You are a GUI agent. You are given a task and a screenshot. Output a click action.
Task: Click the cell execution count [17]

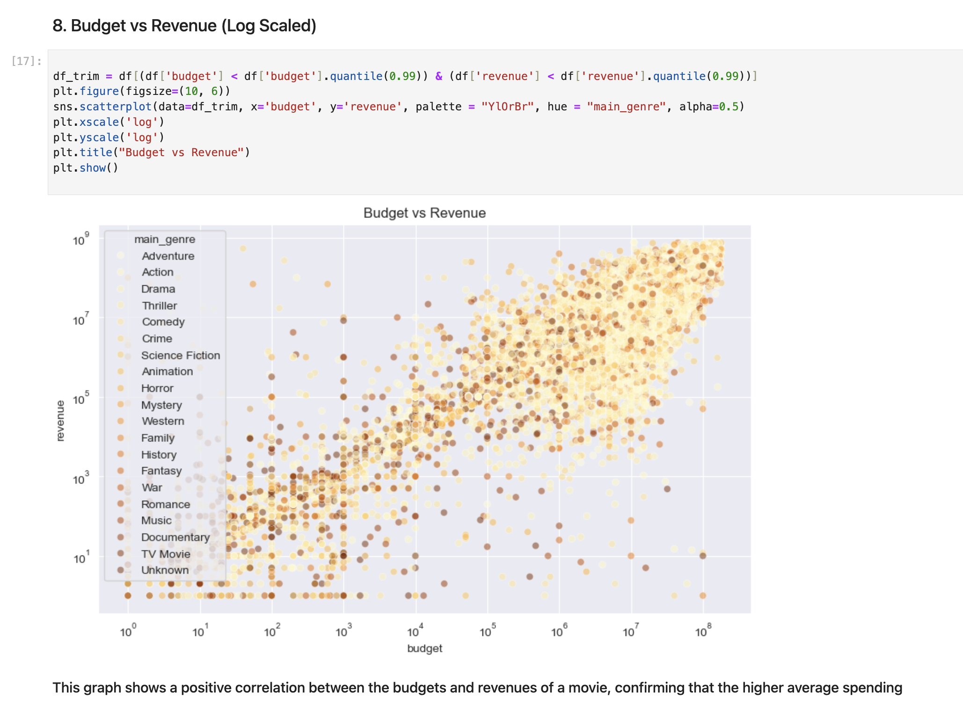tap(27, 61)
